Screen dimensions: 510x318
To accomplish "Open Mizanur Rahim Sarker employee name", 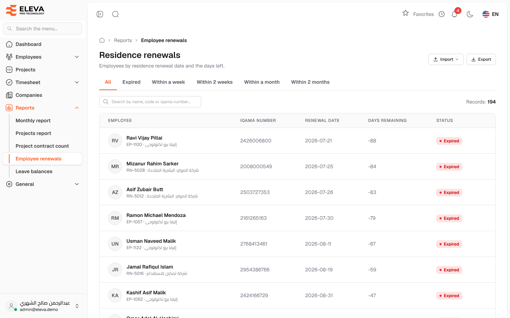I will [152, 164].
